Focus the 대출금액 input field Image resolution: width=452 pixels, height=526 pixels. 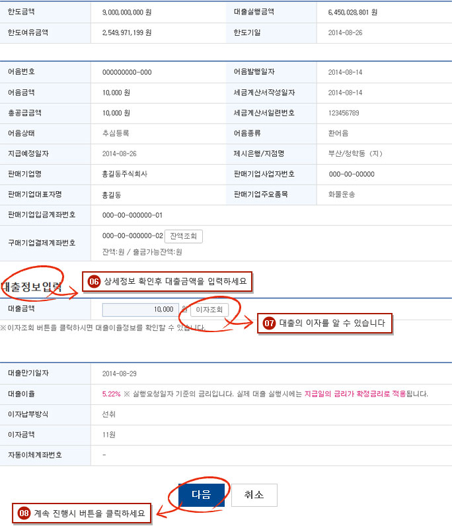pyautogui.click(x=140, y=310)
